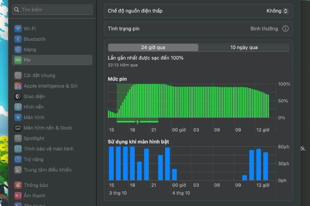Click the 100% battery axis label

284,84
